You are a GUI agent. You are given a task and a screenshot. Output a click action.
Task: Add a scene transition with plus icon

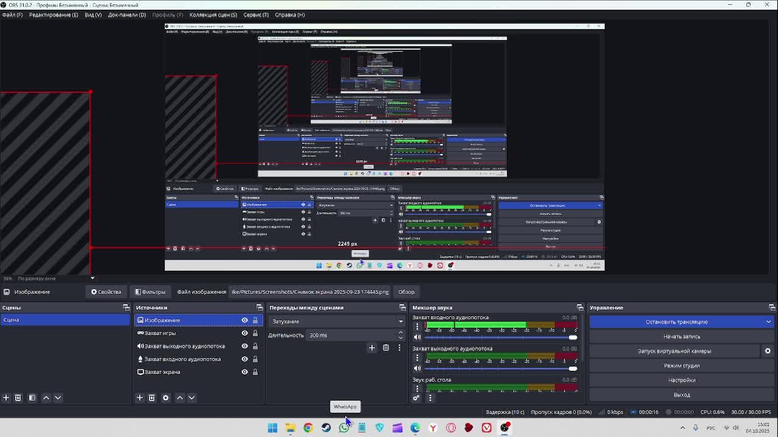pyautogui.click(x=372, y=348)
